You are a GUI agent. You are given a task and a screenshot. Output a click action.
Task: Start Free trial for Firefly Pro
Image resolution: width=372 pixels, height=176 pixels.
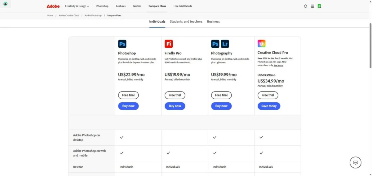[x=175, y=95]
